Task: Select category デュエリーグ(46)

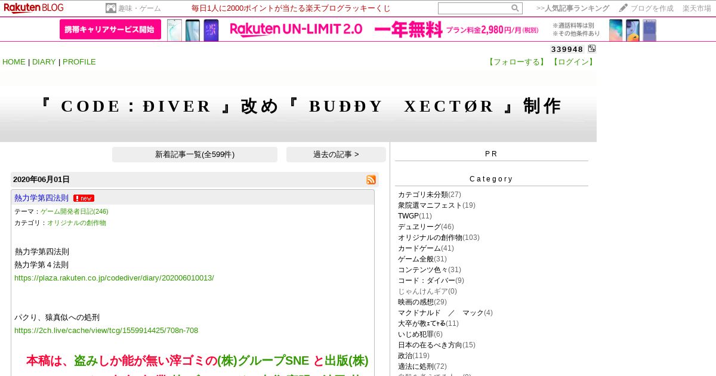Action: 426,227
